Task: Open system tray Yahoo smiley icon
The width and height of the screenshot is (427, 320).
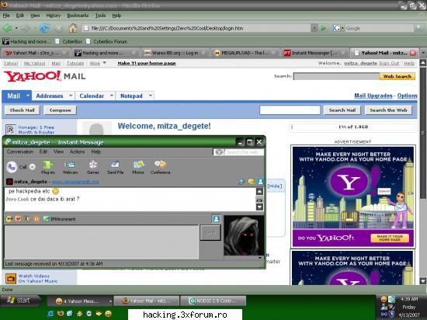Action: 384,299
